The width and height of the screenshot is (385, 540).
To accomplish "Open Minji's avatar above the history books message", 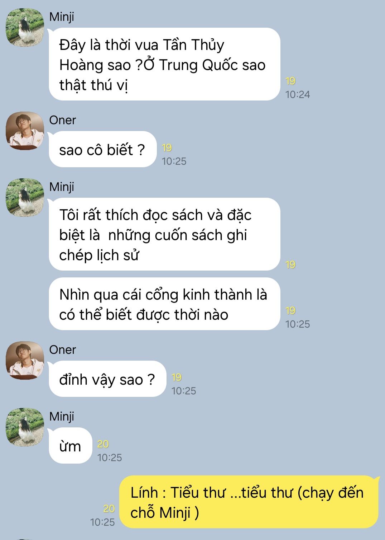I will click(25, 197).
